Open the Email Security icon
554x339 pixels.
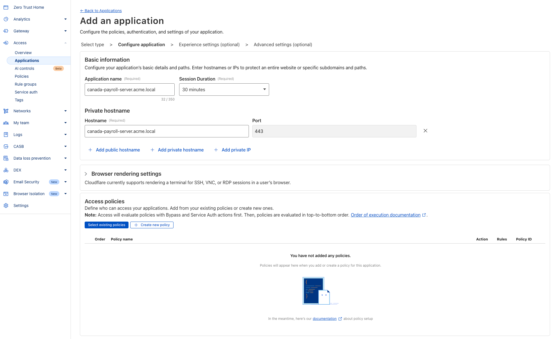click(x=6, y=182)
